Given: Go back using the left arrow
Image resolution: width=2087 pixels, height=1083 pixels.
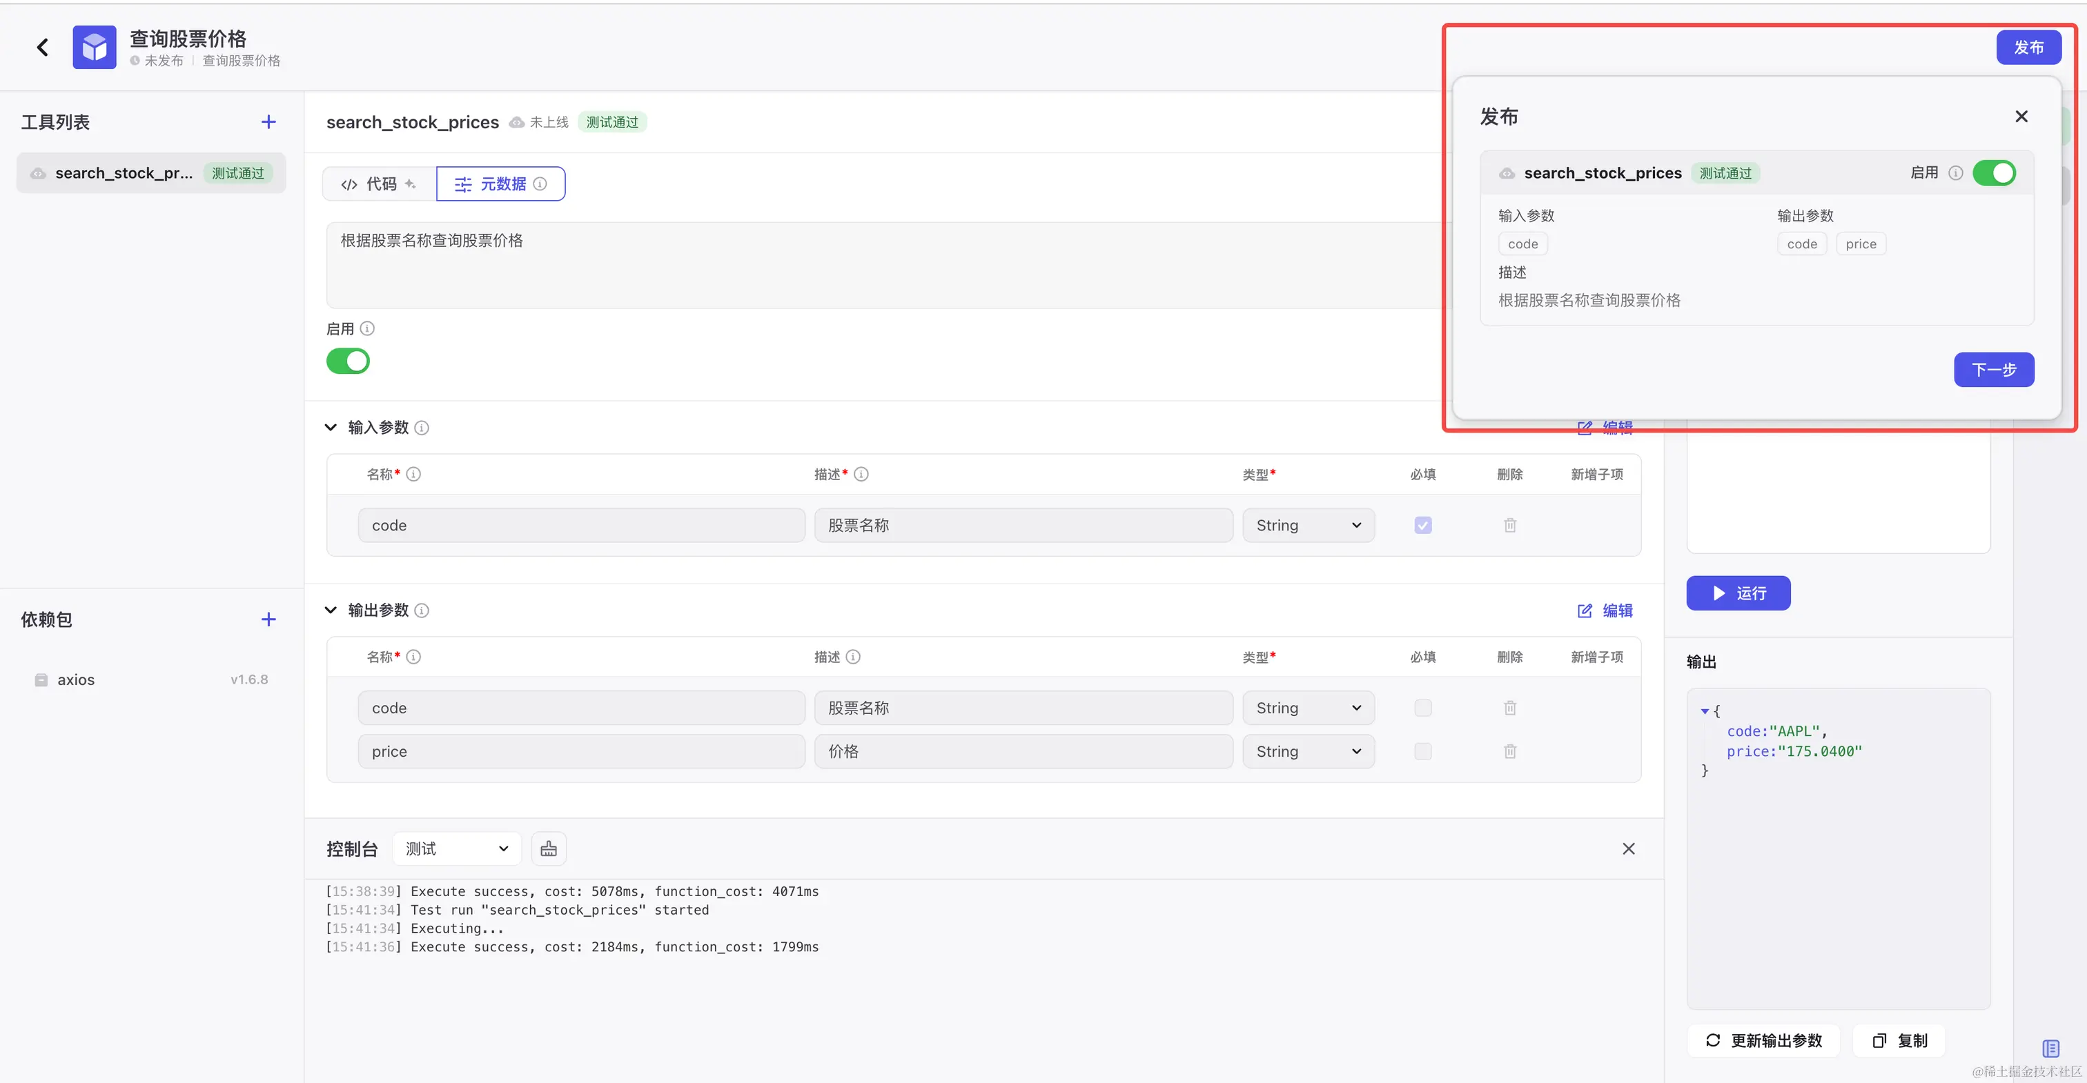Looking at the screenshot, I should [x=43, y=48].
